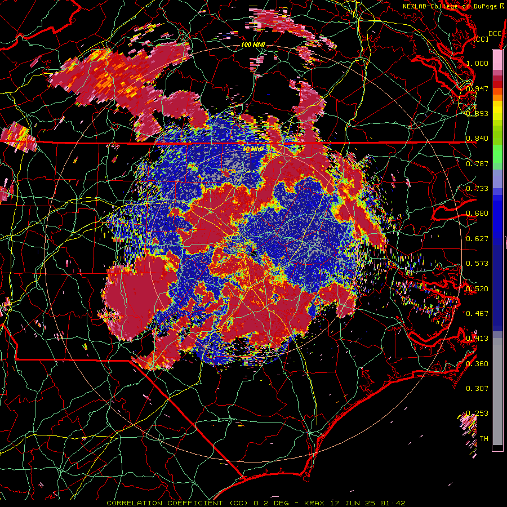Click the 1.000 legend value
Screen dimensions: 507x507
[477, 63]
